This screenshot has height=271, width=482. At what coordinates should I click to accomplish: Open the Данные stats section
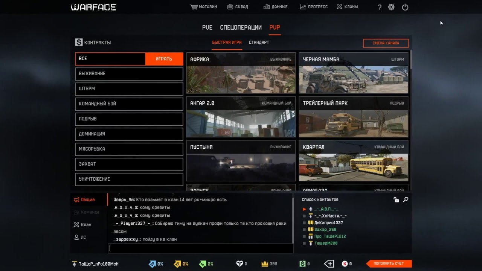click(275, 7)
